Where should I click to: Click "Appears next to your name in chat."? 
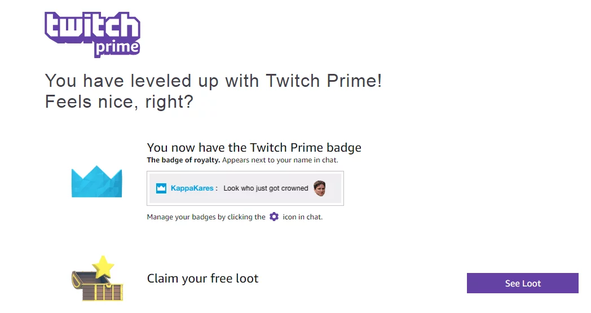tap(280, 160)
